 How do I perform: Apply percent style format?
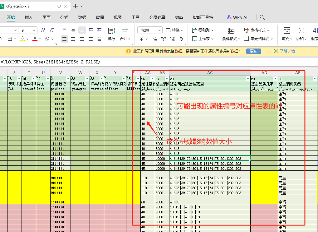[155, 39]
